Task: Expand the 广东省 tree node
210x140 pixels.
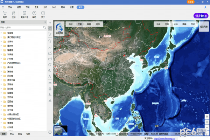Action: [1, 59]
